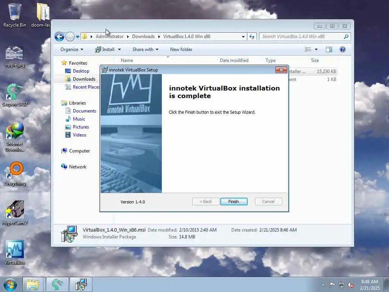The width and height of the screenshot is (389, 292).
Task: Sort by Type column header
Action: click(270, 60)
